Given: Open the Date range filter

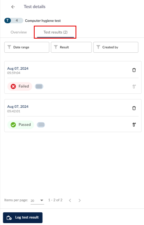Looking at the screenshot, I should [x=27, y=47].
